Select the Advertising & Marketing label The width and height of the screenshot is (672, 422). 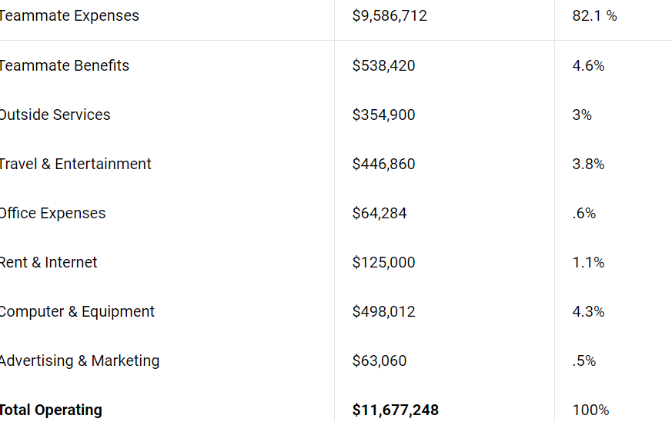tap(79, 361)
